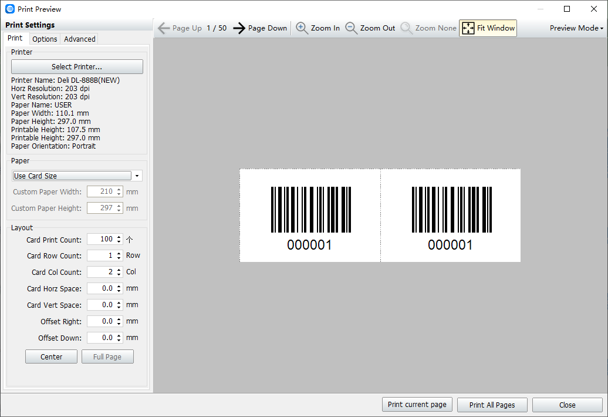The height and width of the screenshot is (417, 608).
Task: Click the page indicator 1 / 50
Action: point(217,28)
